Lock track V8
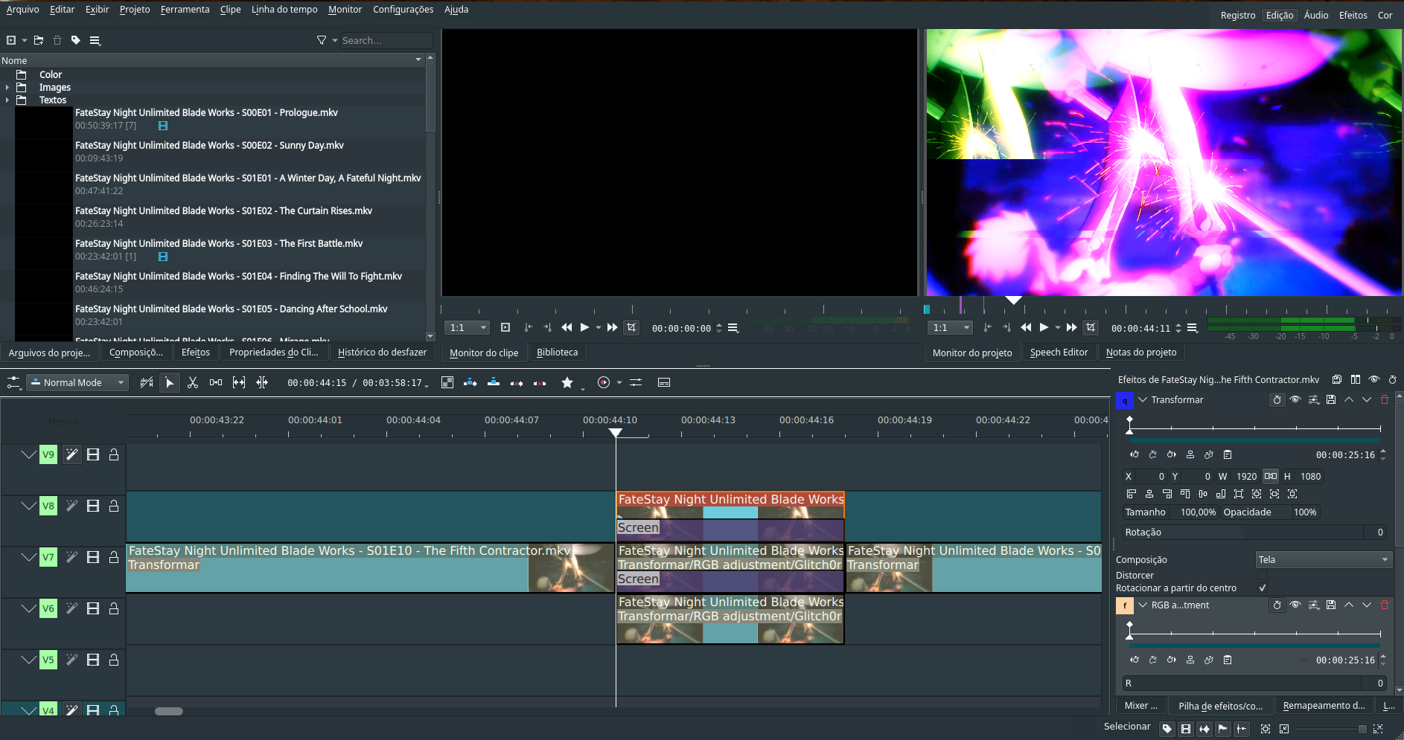1404x740 pixels. pos(114,506)
